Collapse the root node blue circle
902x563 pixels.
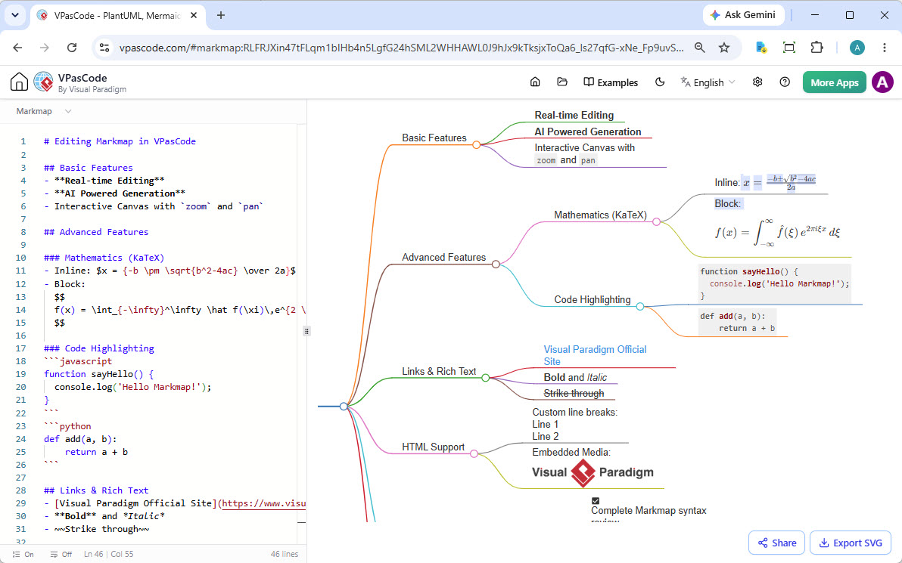point(344,407)
